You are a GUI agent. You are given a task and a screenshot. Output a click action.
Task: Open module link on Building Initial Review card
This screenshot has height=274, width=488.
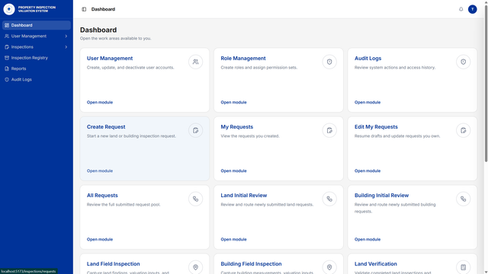(x=368, y=240)
